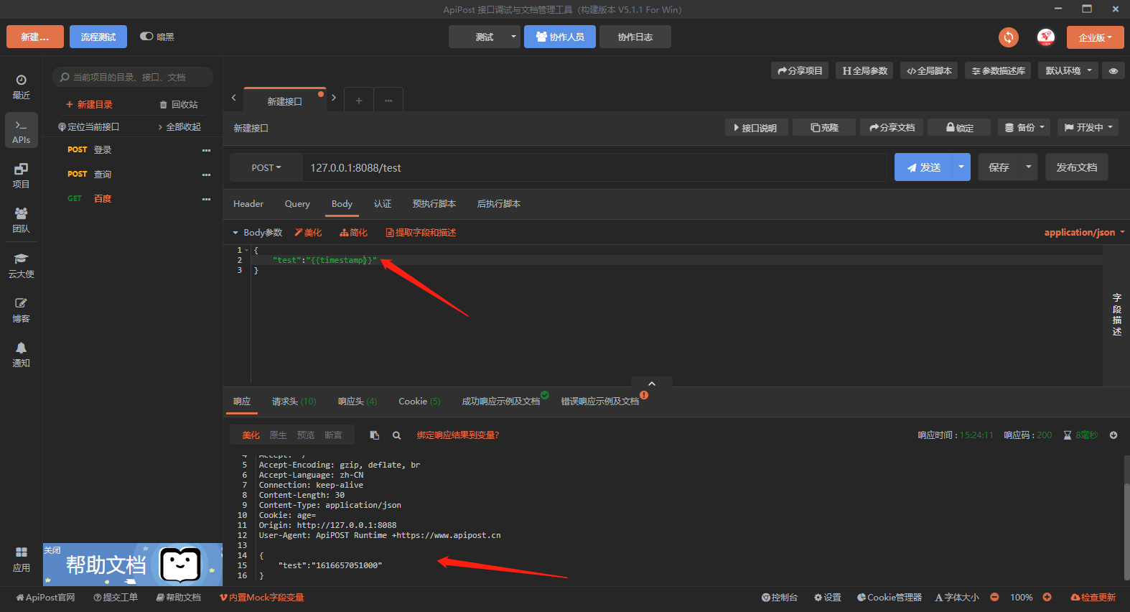This screenshot has width=1130, height=612.
Task: Decrease font size with minus icon
Action: (x=994, y=597)
